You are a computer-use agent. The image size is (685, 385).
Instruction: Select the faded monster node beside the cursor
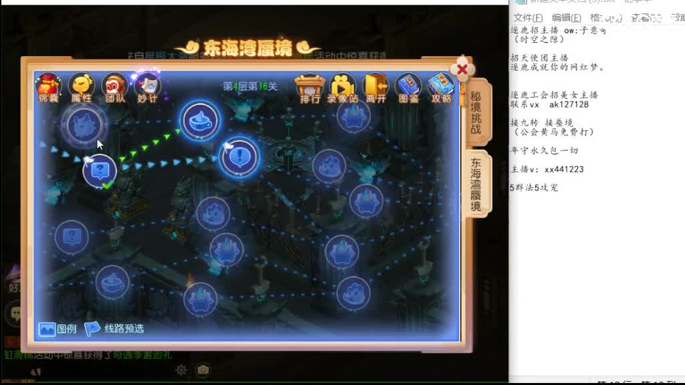pos(84,125)
